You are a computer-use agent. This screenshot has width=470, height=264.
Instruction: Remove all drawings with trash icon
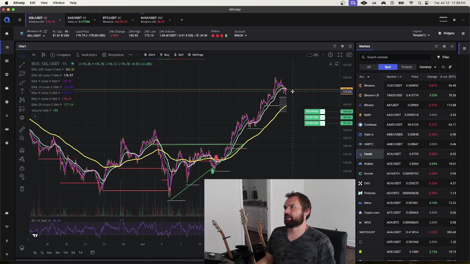[22, 189]
